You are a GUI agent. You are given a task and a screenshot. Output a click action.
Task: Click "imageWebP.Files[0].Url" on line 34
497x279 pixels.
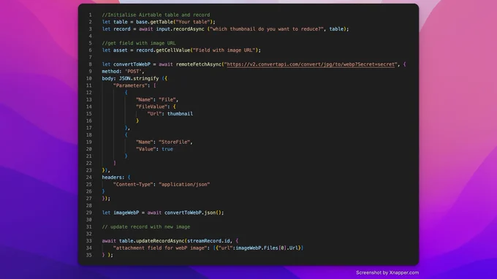(267, 248)
